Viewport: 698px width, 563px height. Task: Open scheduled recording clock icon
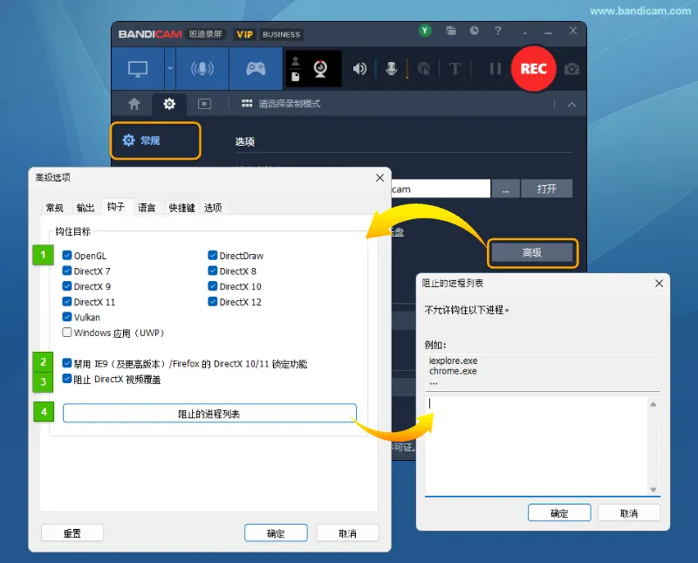click(x=474, y=31)
